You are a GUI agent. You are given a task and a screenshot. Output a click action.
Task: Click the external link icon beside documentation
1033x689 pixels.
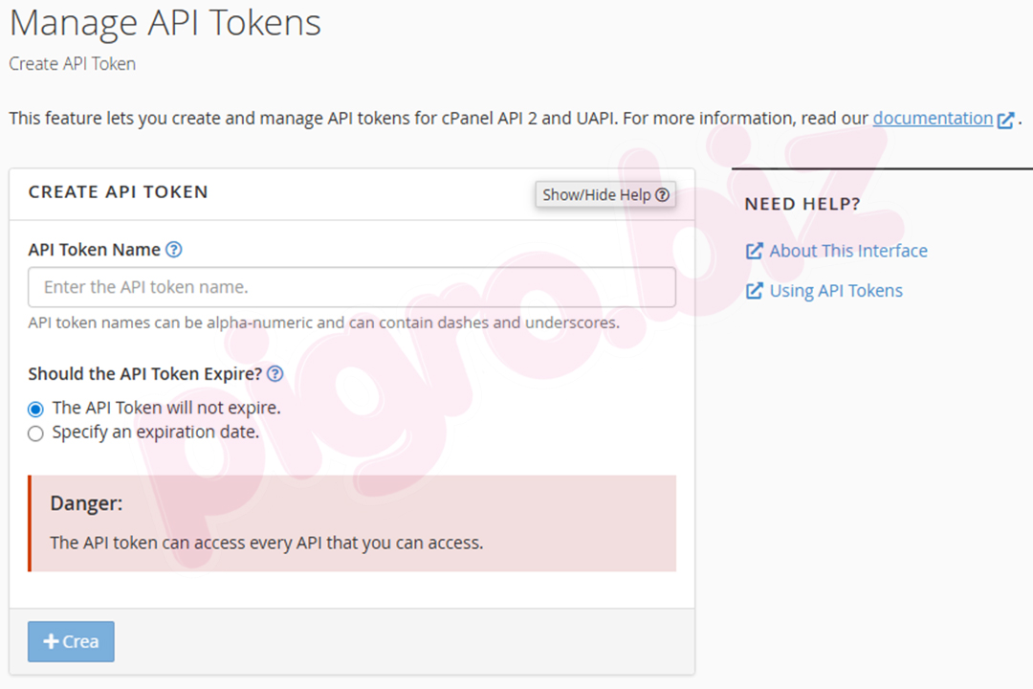coord(1005,120)
